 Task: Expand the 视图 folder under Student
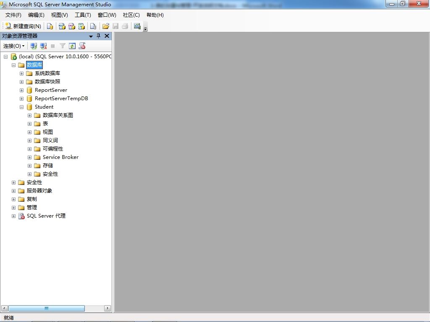[30, 132]
